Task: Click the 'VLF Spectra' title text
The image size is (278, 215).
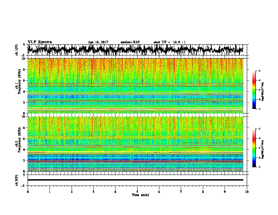Action: pos(40,42)
